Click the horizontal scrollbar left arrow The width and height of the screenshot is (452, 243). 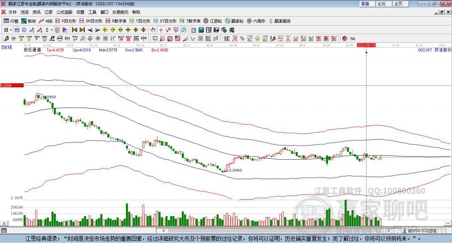click(163, 231)
